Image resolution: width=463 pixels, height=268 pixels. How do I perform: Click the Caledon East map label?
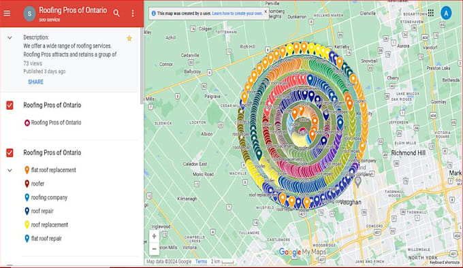[x=195, y=164]
